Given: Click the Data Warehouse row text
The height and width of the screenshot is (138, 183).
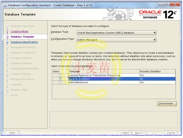Looking at the screenshot, I should click(x=79, y=82).
